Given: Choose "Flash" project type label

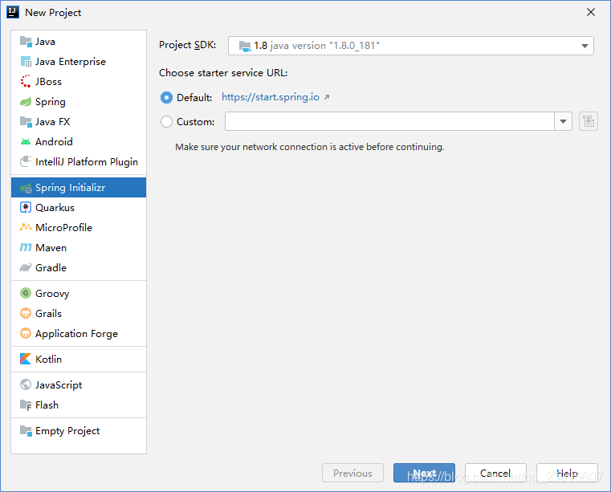Looking at the screenshot, I should [47, 405].
